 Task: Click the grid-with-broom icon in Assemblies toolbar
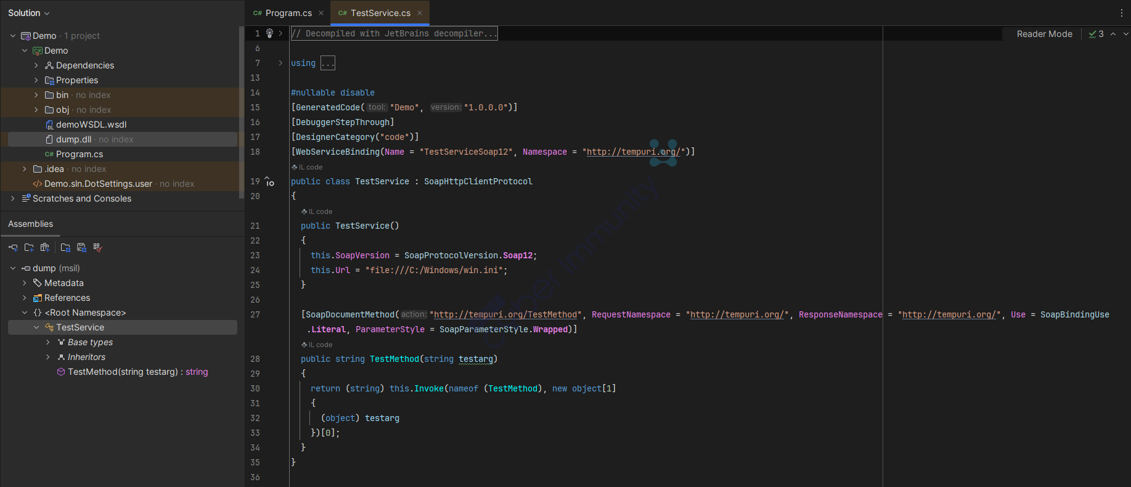97,248
